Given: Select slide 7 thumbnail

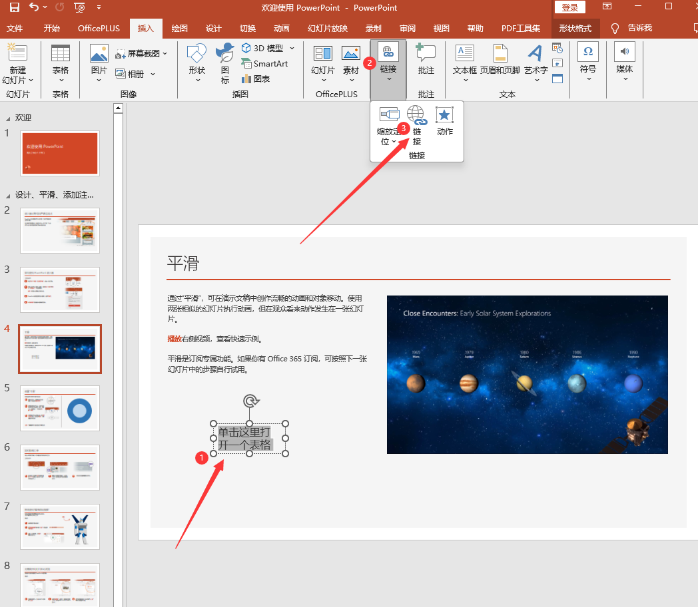Looking at the screenshot, I should coord(60,526).
